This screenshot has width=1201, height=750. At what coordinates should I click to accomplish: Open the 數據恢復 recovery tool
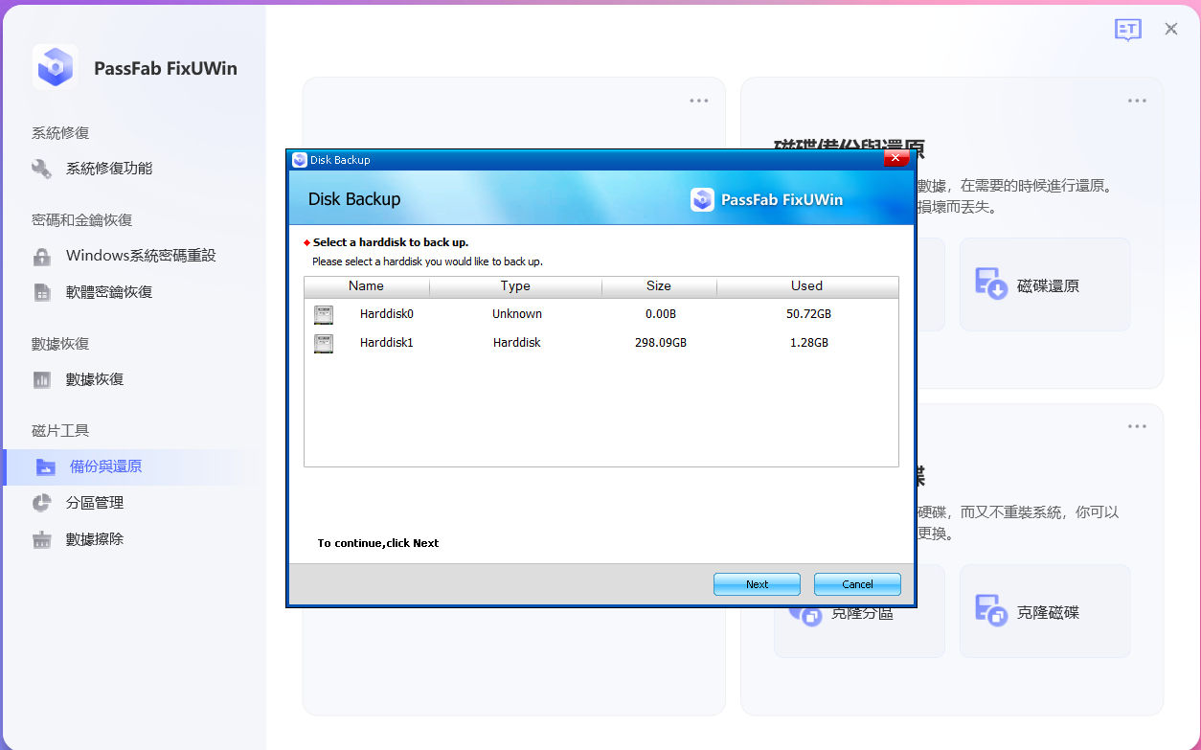click(x=95, y=378)
